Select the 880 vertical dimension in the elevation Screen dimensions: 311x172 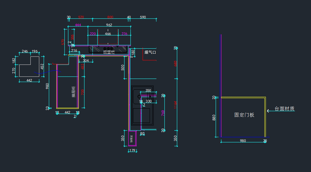point(214,118)
